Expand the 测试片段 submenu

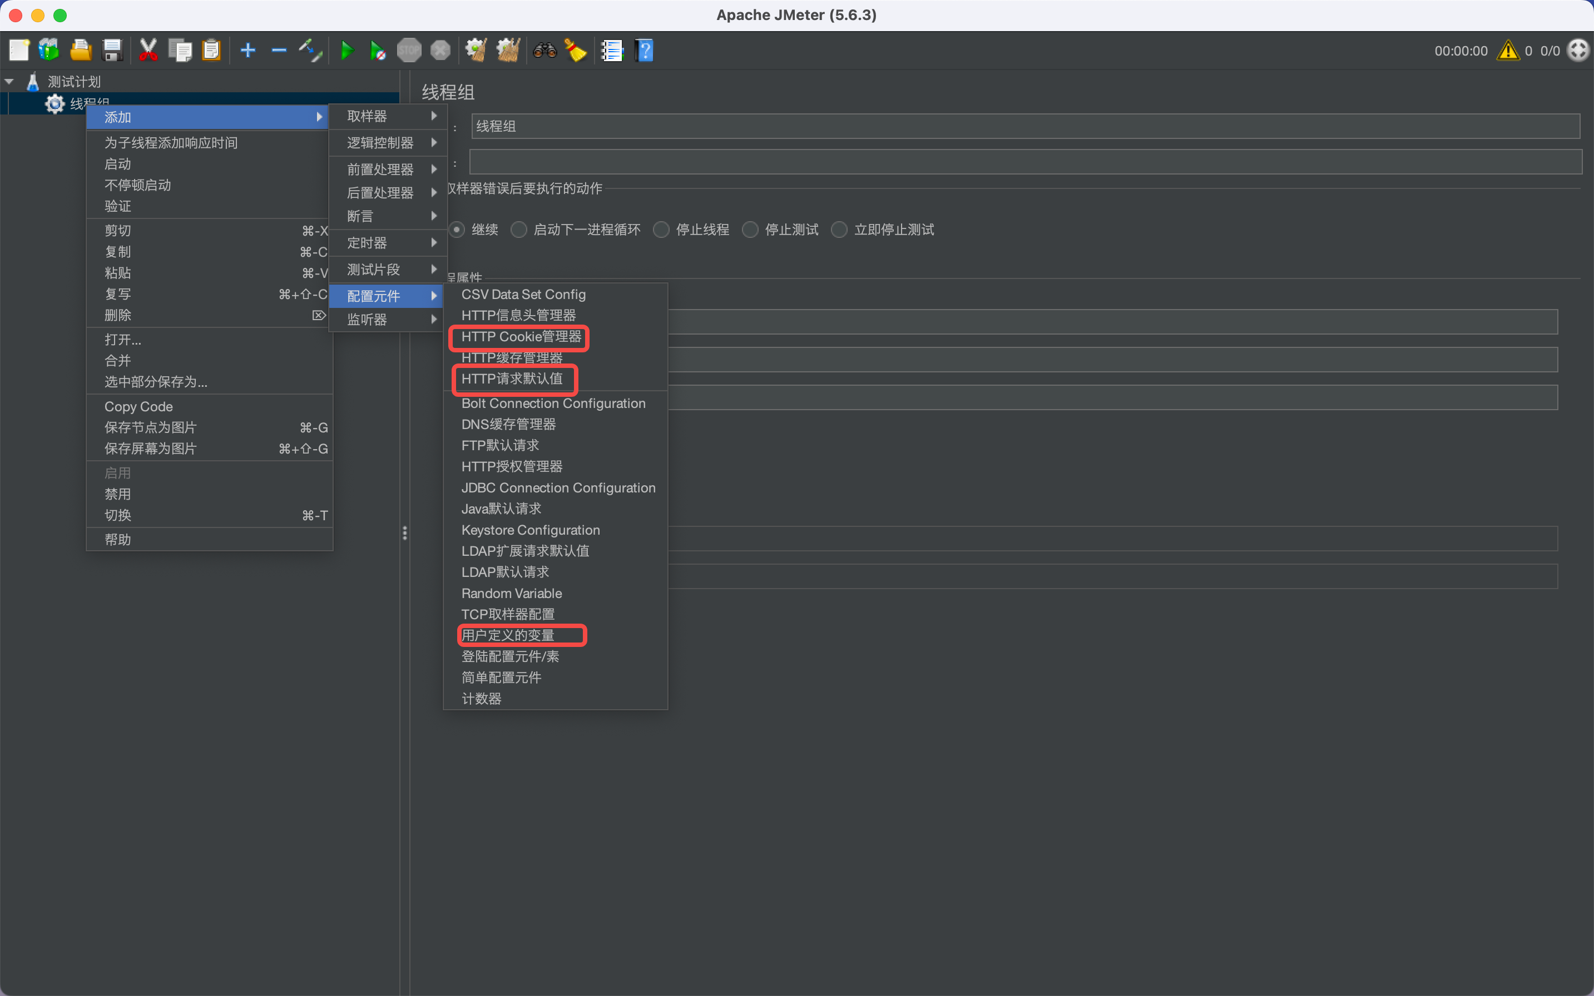pyautogui.click(x=389, y=270)
